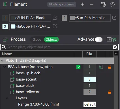
Task: Click part icon beside base-reflector
Action: click(x=12, y=92)
